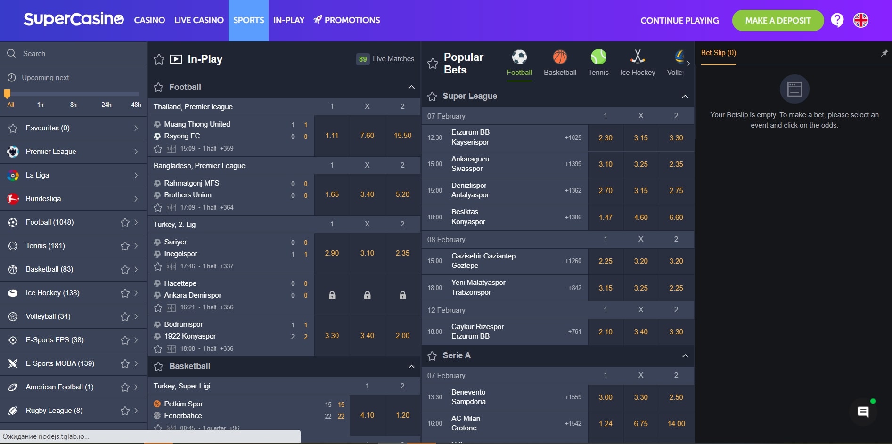The height and width of the screenshot is (444, 892).
Task: Favourite the Popular Bets star
Action: tap(433, 64)
